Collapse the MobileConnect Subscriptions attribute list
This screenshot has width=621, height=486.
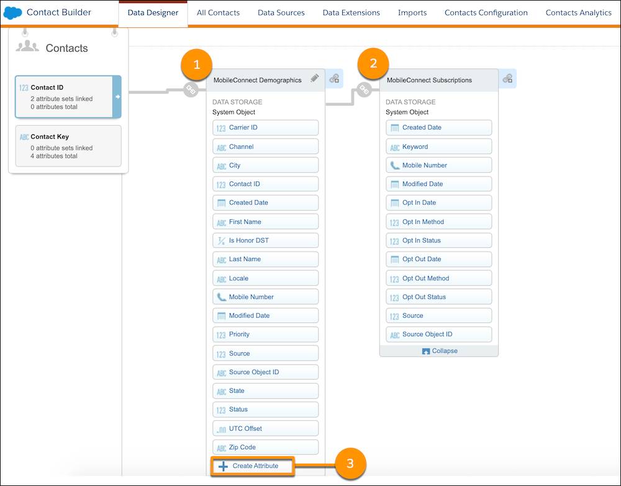439,351
